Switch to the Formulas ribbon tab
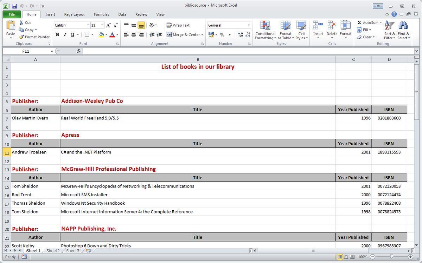Screen dimensions: 422x263 tap(101, 14)
